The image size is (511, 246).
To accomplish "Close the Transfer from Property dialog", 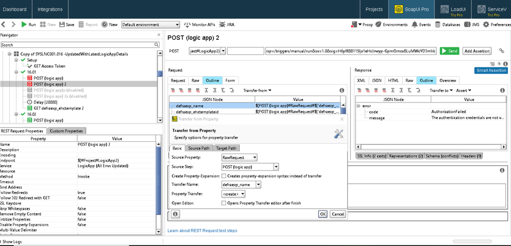I will 342,119.
